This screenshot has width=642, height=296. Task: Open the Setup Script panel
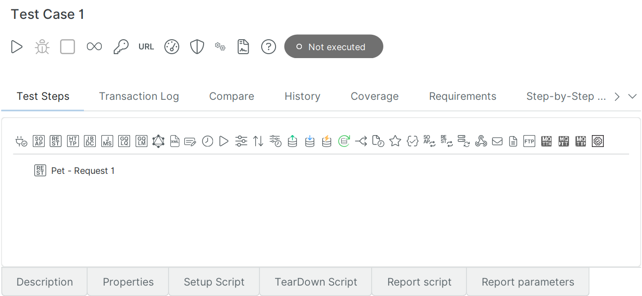pos(214,282)
